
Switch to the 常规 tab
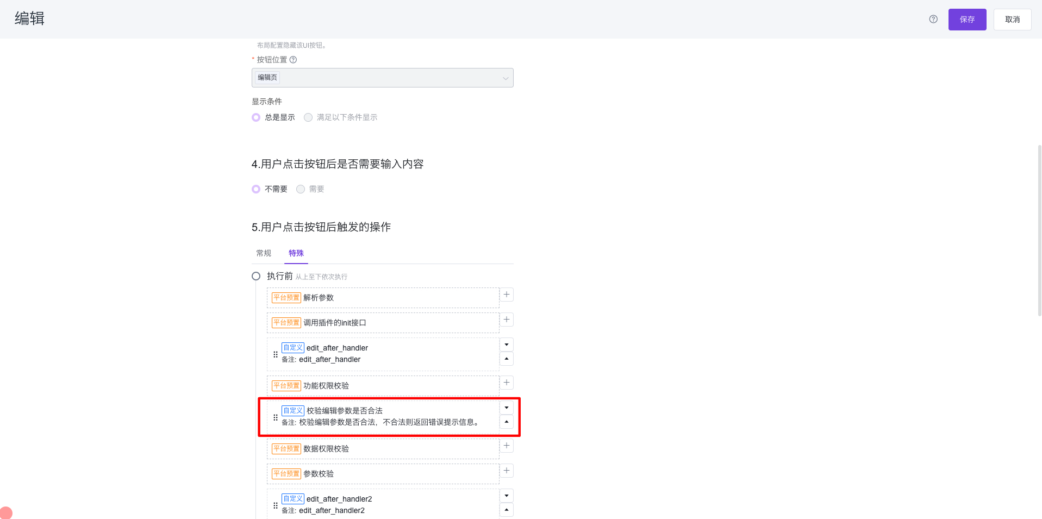pos(264,253)
